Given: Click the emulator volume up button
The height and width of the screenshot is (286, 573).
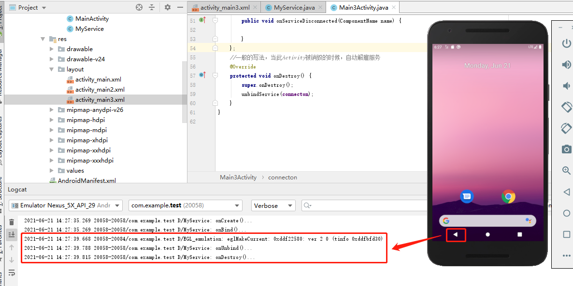Looking at the screenshot, I should (x=566, y=65).
